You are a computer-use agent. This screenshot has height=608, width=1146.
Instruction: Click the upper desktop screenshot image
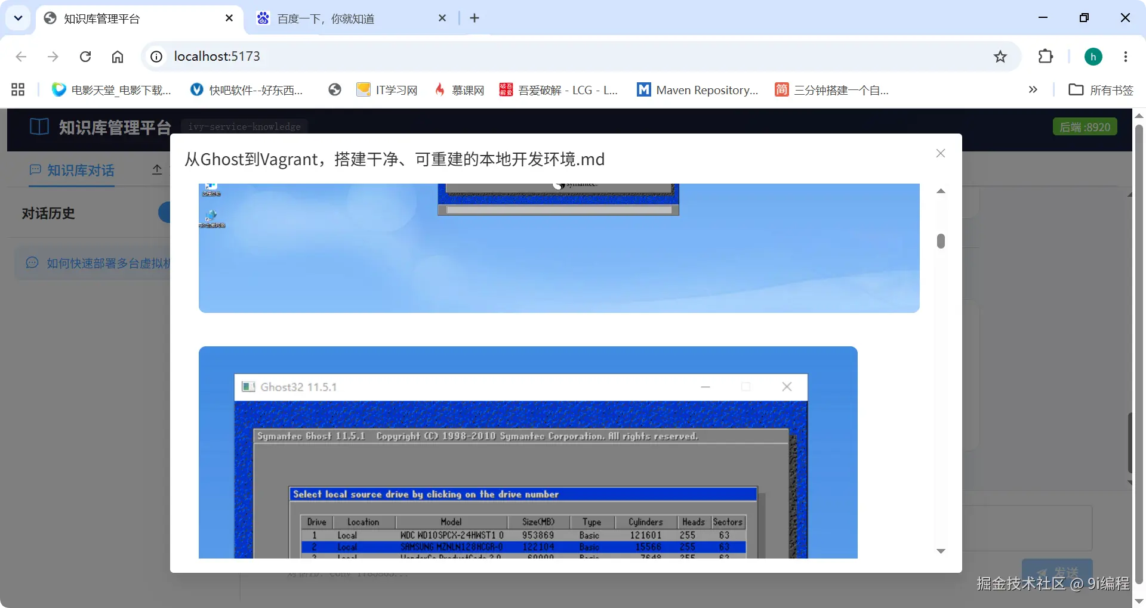pyautogui.click(x=559, y=248)
